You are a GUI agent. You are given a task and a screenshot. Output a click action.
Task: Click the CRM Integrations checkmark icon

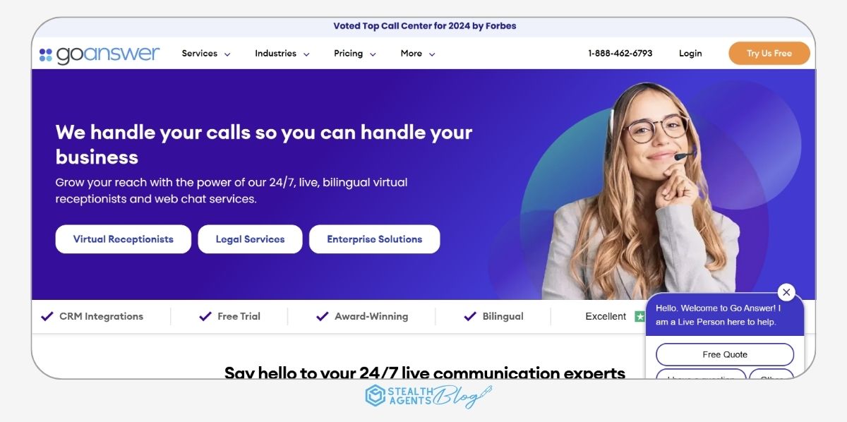click(47, 316)
